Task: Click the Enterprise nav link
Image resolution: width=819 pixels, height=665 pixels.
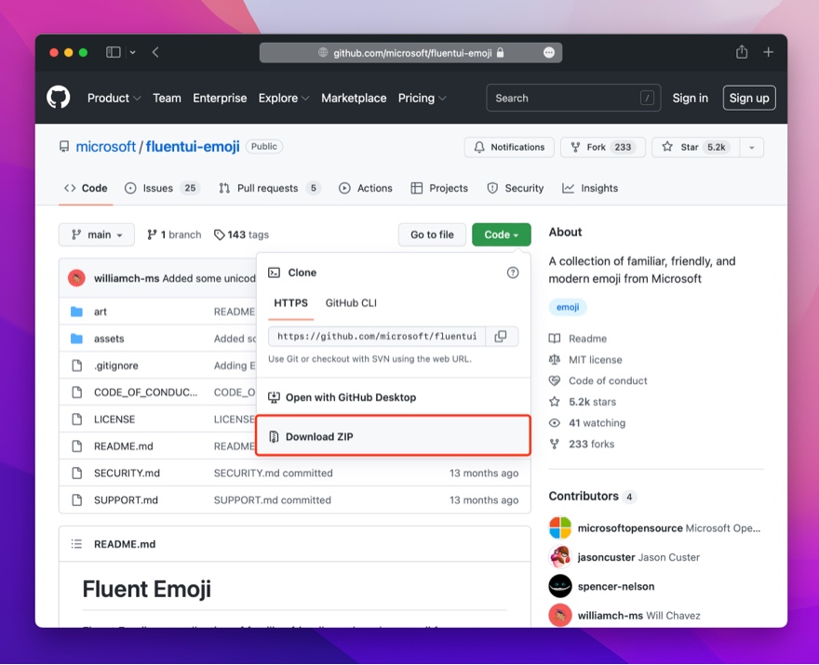Action: pos(220,99)
